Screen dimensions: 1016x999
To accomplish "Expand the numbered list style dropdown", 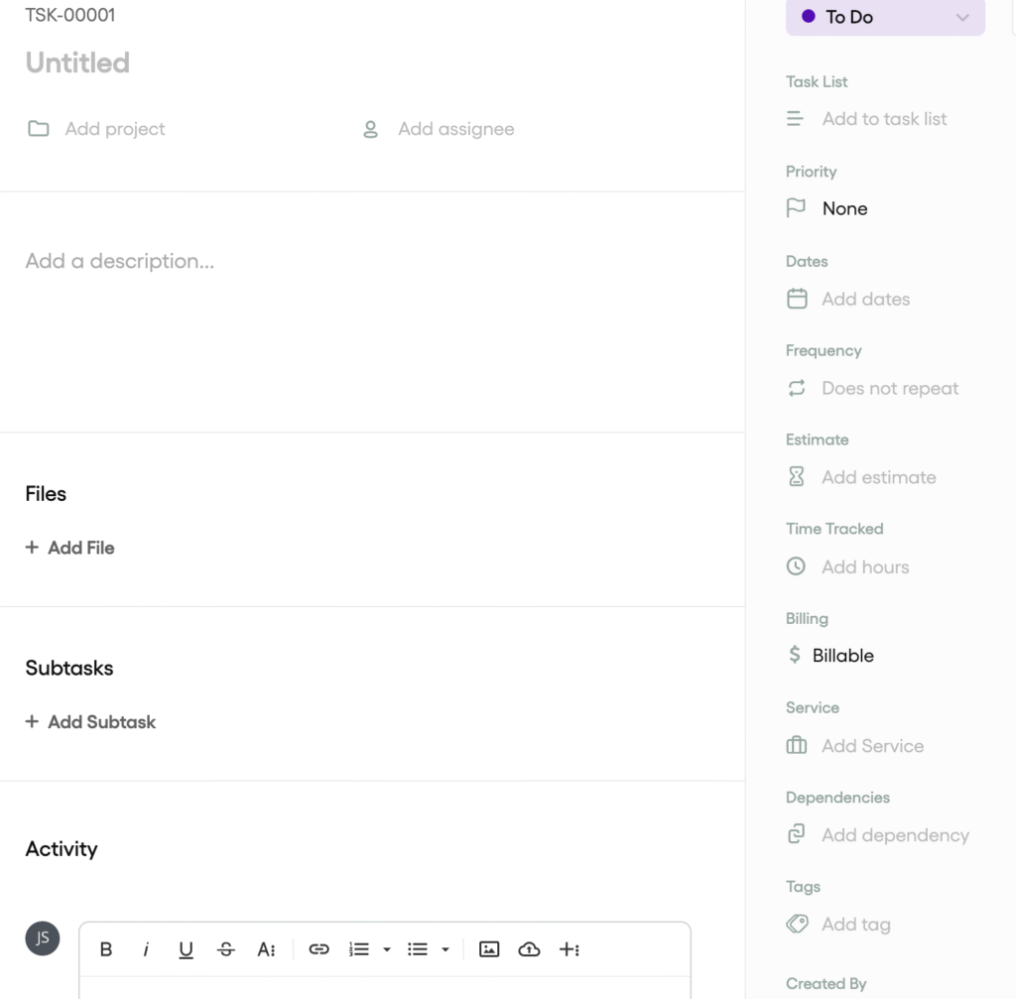I will point(386,949).
